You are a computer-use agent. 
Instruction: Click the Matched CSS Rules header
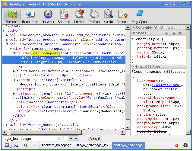point(158,66)
